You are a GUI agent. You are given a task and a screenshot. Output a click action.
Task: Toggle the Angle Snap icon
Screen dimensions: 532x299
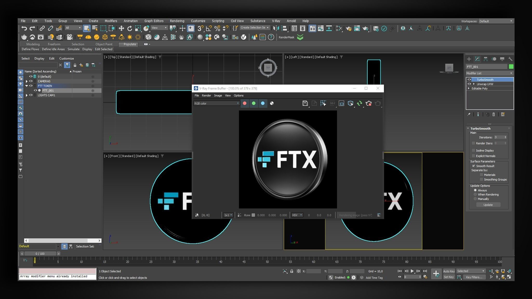[x=209, y=28]
